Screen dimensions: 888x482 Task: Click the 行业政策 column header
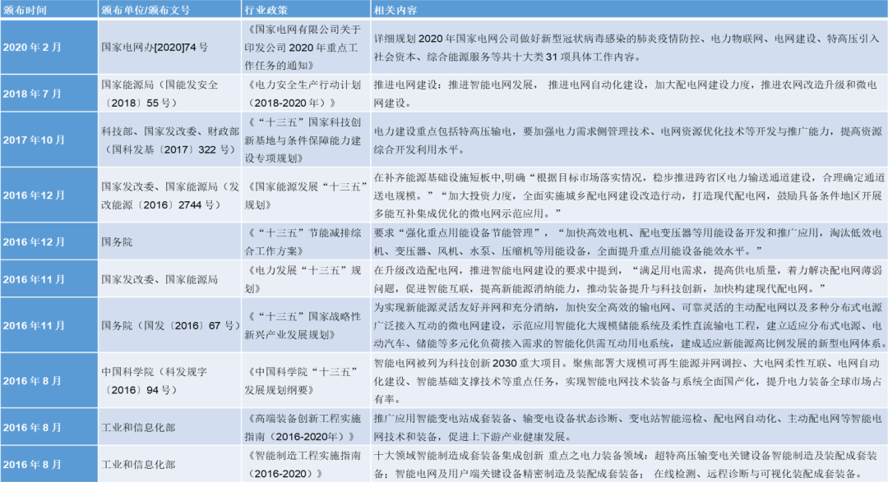(x=306, y=9)
